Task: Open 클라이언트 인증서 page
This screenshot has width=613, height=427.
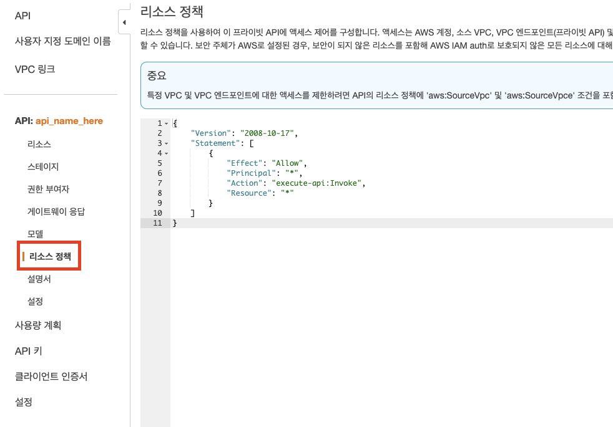Action: [x=51, y=377]
